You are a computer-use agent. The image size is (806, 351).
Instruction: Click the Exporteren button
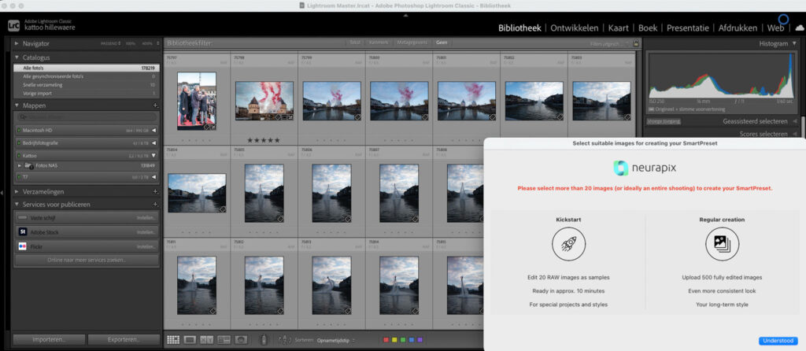124,340
